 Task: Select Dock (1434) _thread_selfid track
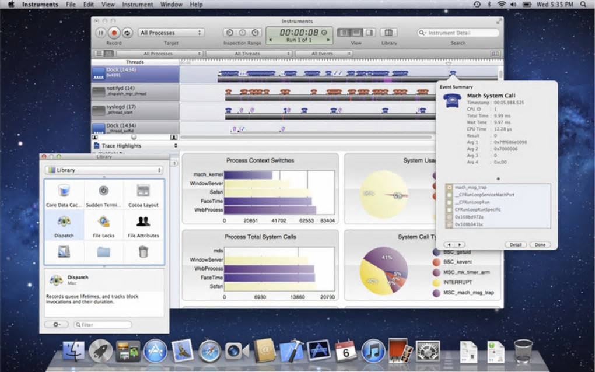click(135, 128)
